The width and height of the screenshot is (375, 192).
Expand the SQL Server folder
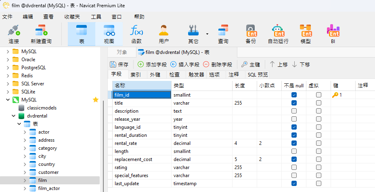pos(8,84)
